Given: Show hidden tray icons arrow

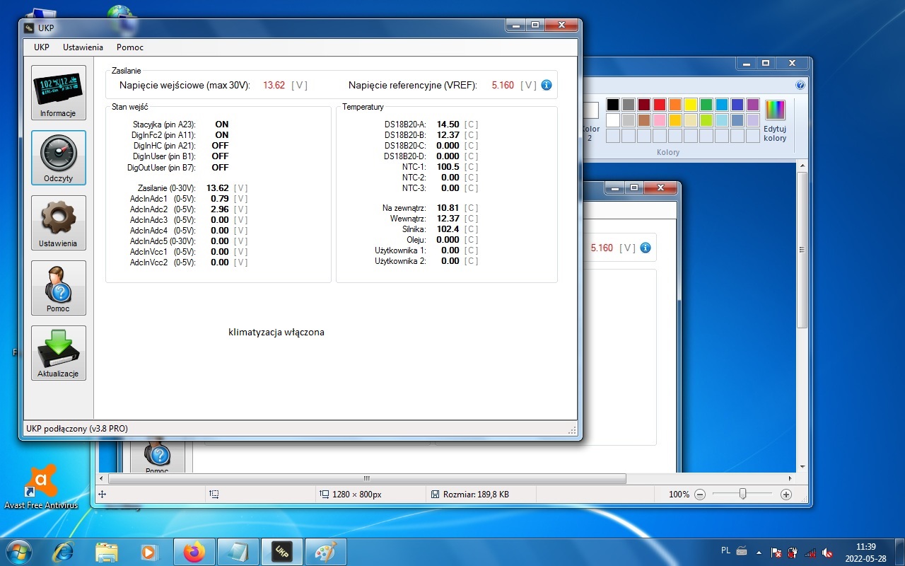Looking at the screenshot, I should [759, 552].
